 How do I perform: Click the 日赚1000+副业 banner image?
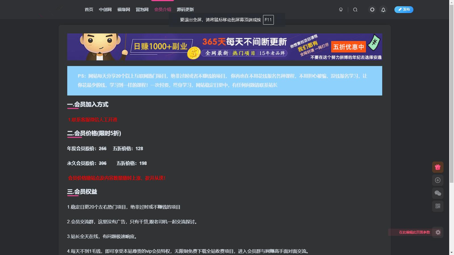click(225, 47)
